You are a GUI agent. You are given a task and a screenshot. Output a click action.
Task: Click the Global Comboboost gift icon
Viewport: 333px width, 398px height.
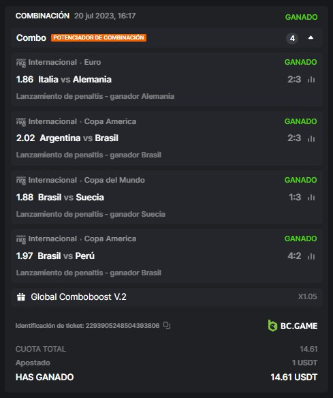[x=21, y=296]
